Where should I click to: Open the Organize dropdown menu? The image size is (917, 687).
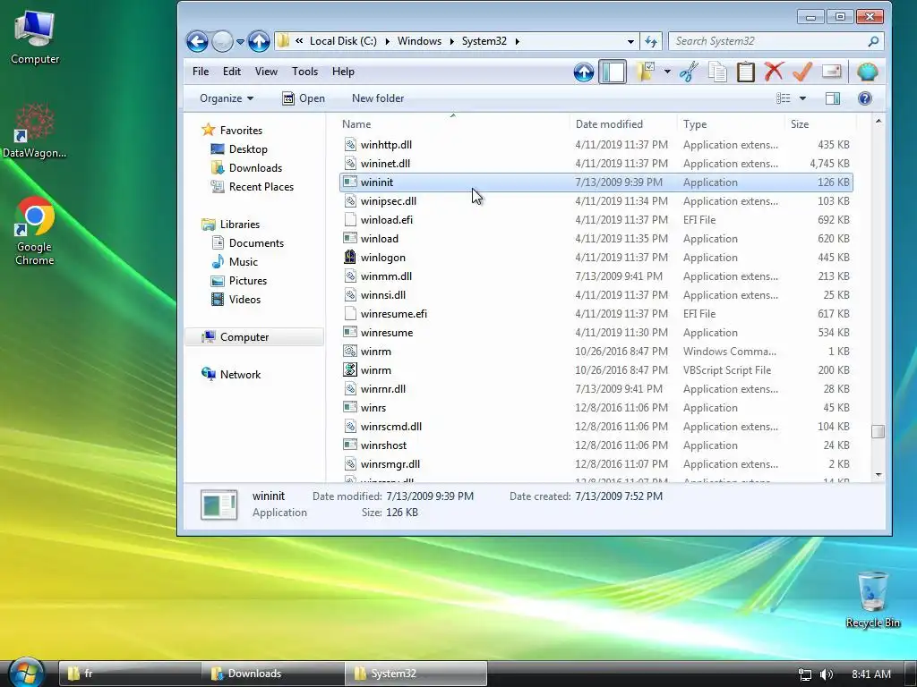pyautogui.click(x=227, y=98)
